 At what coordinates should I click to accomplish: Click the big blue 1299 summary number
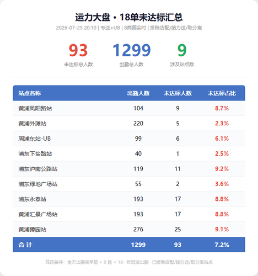[x=131, y=50]
